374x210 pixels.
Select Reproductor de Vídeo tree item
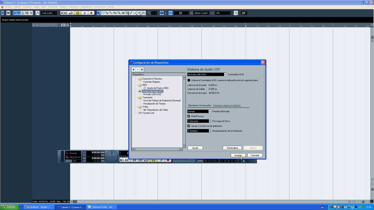coord(157,110)
